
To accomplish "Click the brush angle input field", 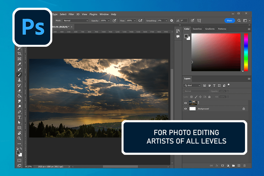I will (184, 21).
